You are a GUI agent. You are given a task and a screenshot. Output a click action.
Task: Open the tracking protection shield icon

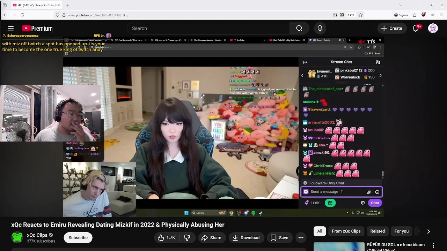tap(57, 15)
